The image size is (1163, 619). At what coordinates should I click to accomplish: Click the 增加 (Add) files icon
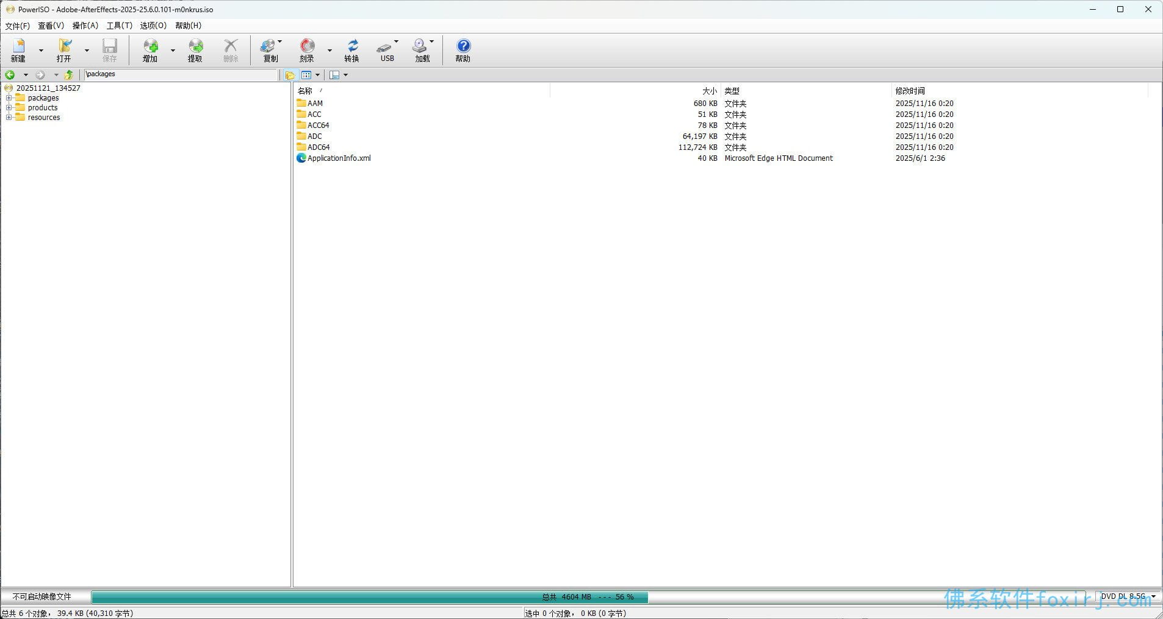click(150, 50)
